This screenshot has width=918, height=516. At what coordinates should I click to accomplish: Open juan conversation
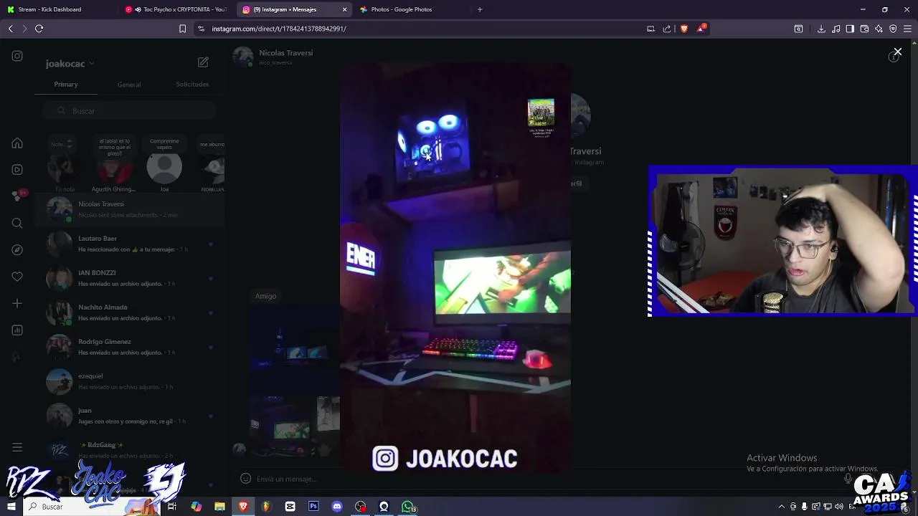pyautogui.click(x=130, y=416)
